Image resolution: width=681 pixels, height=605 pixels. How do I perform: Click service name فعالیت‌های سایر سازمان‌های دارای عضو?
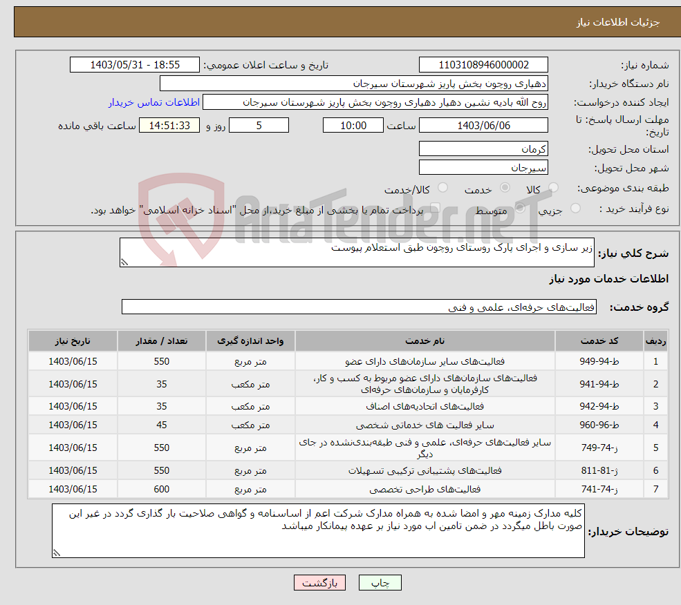425,361
